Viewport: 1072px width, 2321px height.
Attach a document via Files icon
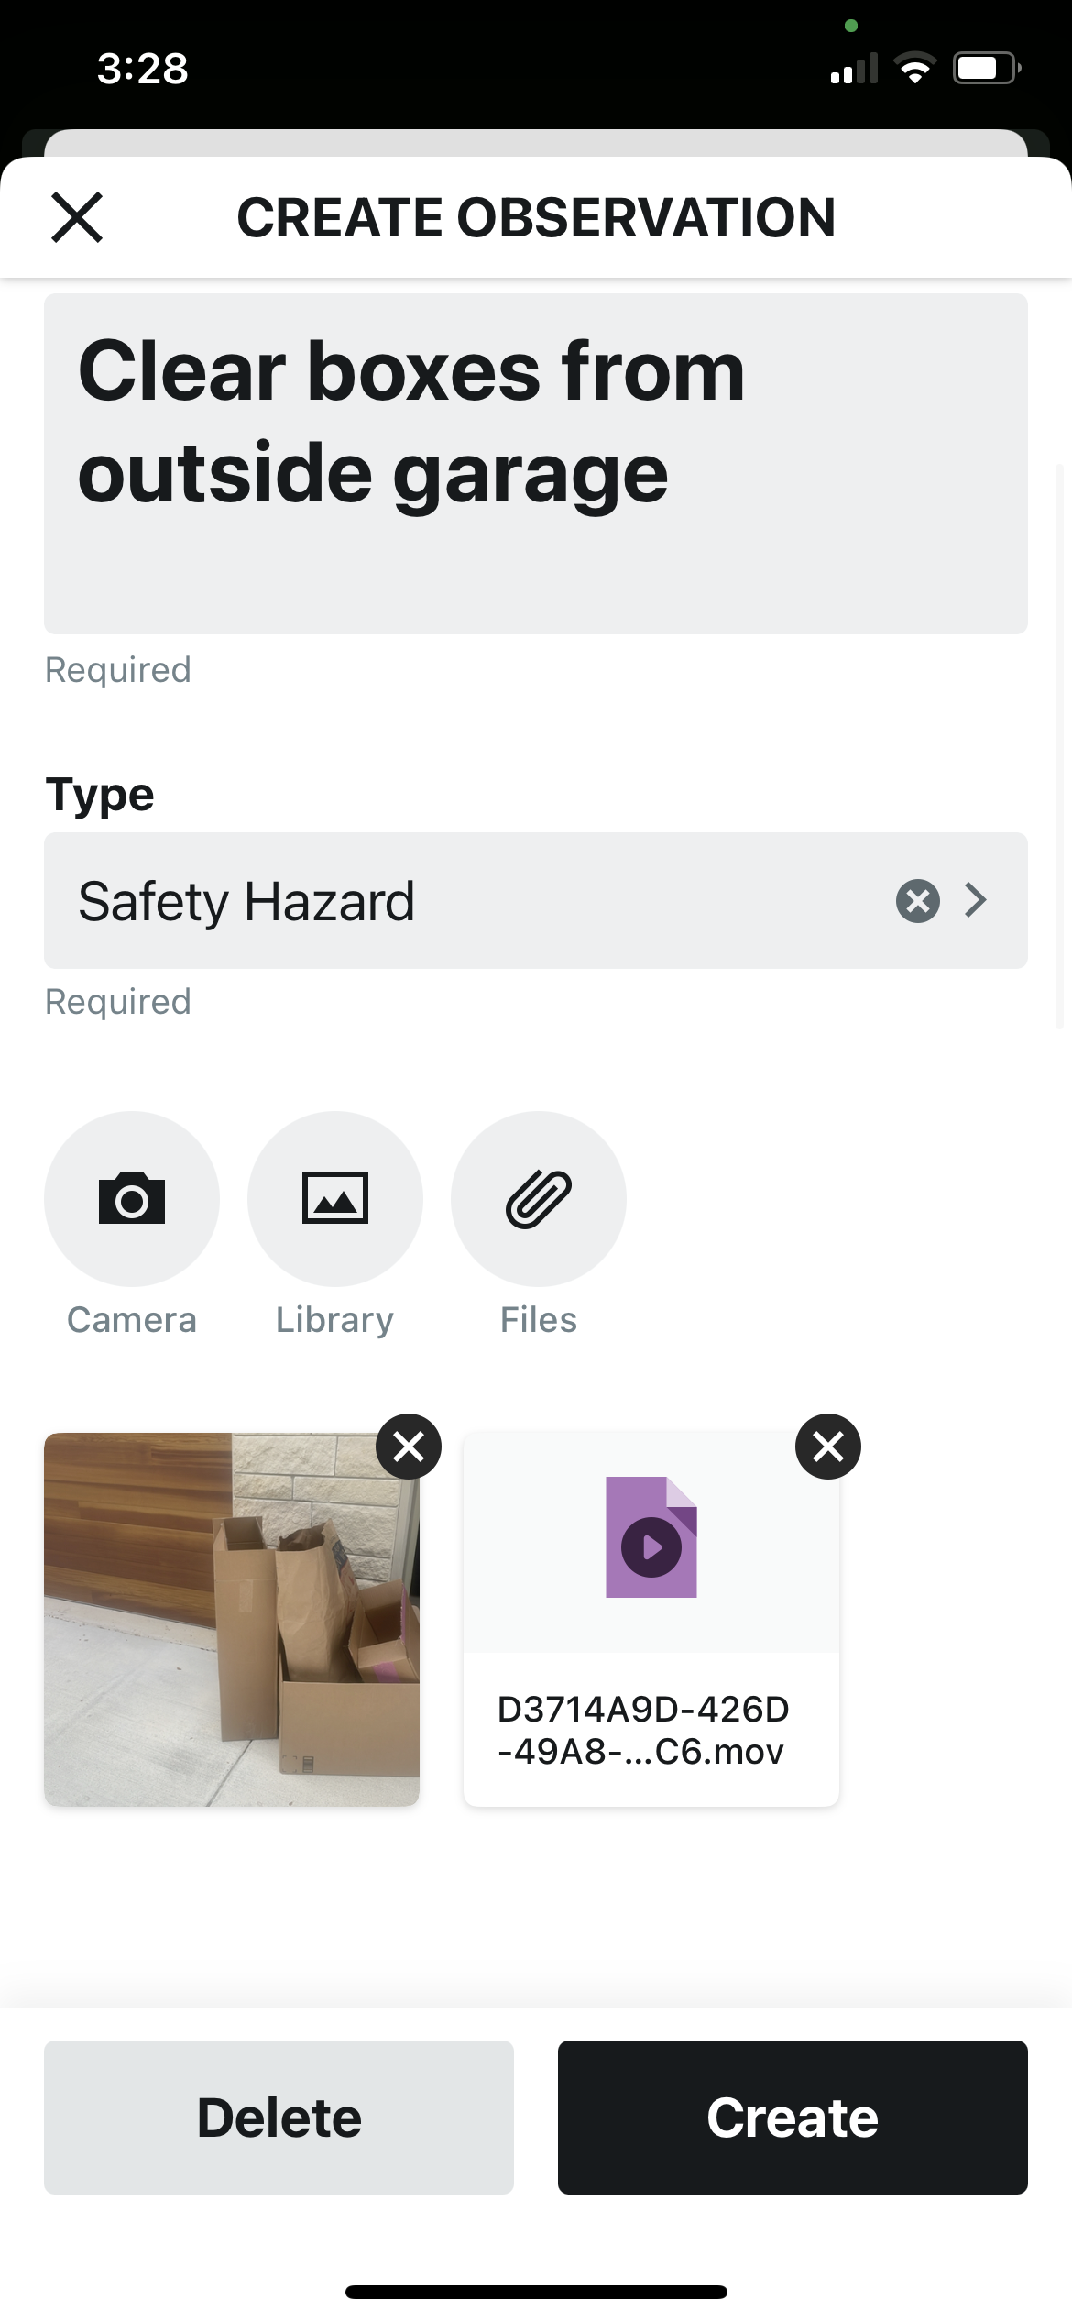pyautogui.click(x=539, y=1198)
